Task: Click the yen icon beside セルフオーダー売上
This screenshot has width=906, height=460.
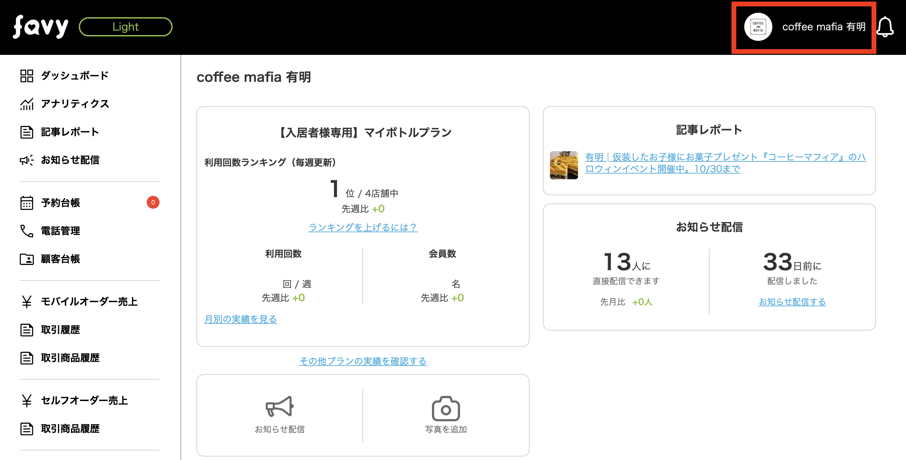Action: coord(27,401)
